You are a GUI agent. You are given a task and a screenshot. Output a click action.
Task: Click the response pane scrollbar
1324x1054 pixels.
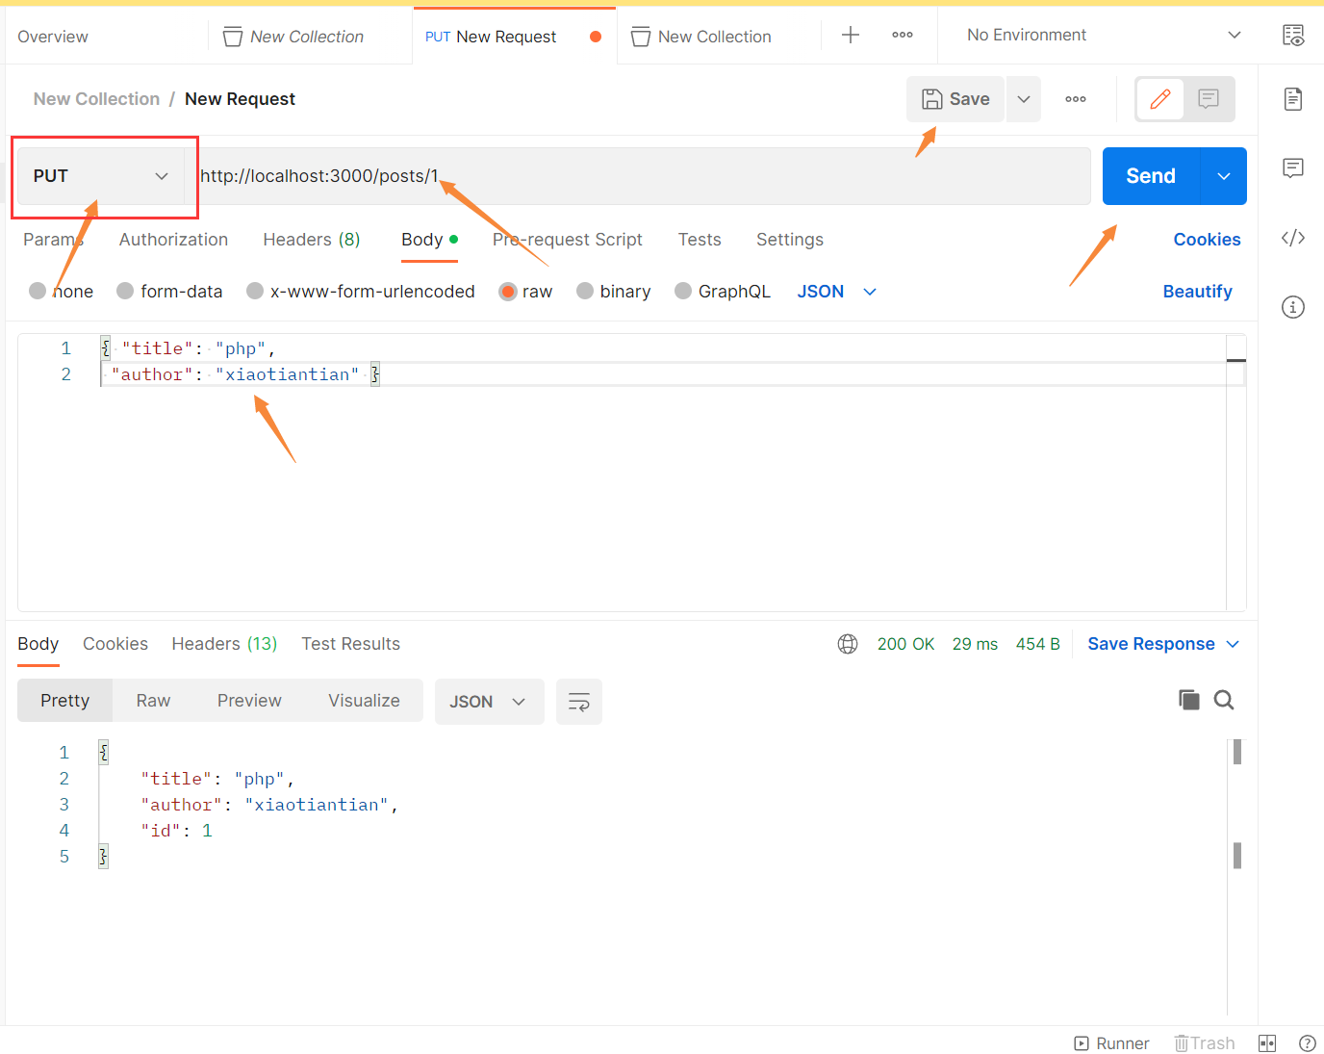pos(1237,804)
